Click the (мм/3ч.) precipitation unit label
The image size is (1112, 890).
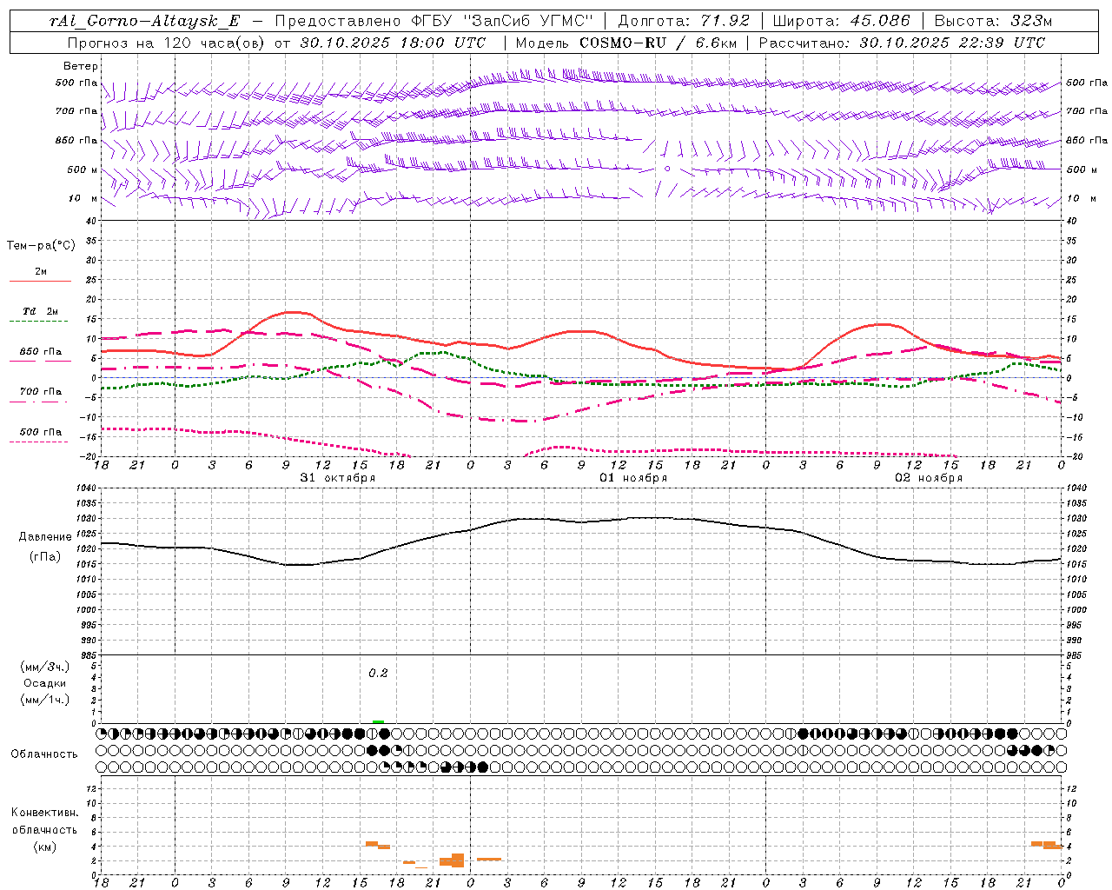tap(45, 667)
